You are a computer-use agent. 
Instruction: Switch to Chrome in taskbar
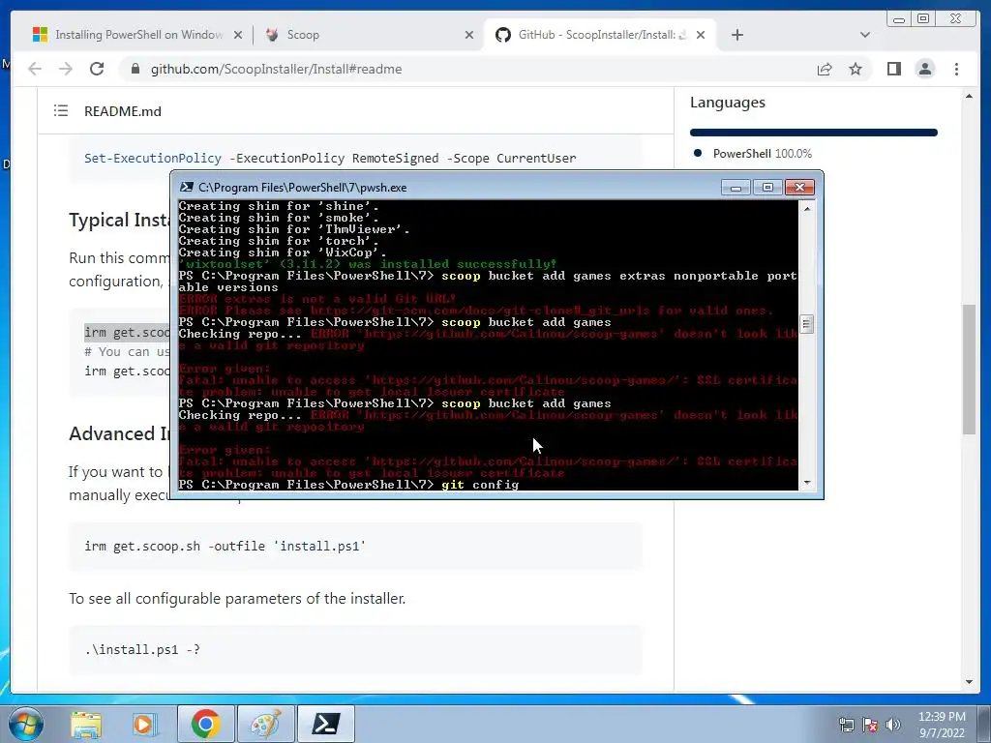pos(206,724)
